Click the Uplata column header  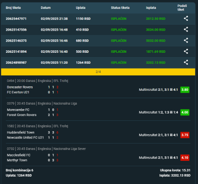(x=81, y=8)
